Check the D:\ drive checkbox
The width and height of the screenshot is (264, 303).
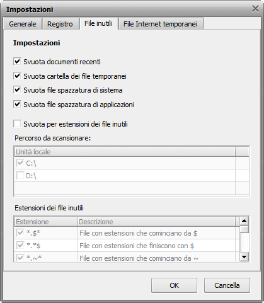click(20, 176)
